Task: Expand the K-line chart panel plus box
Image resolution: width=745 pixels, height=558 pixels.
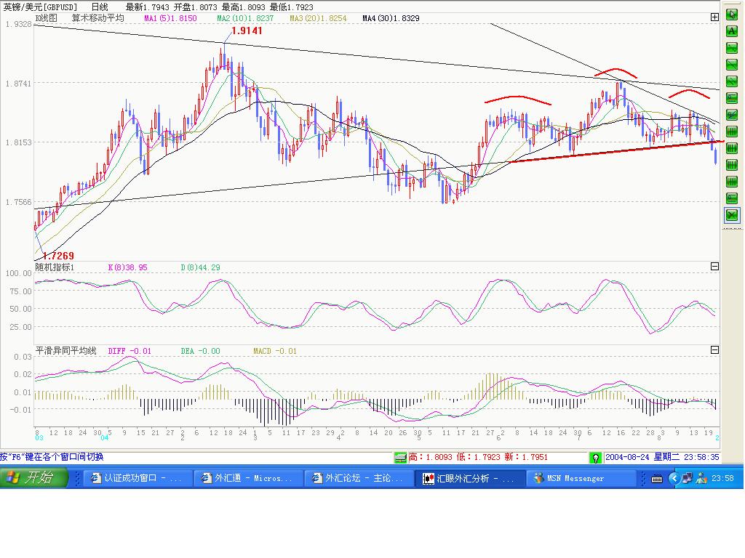Action: [714, 17]
